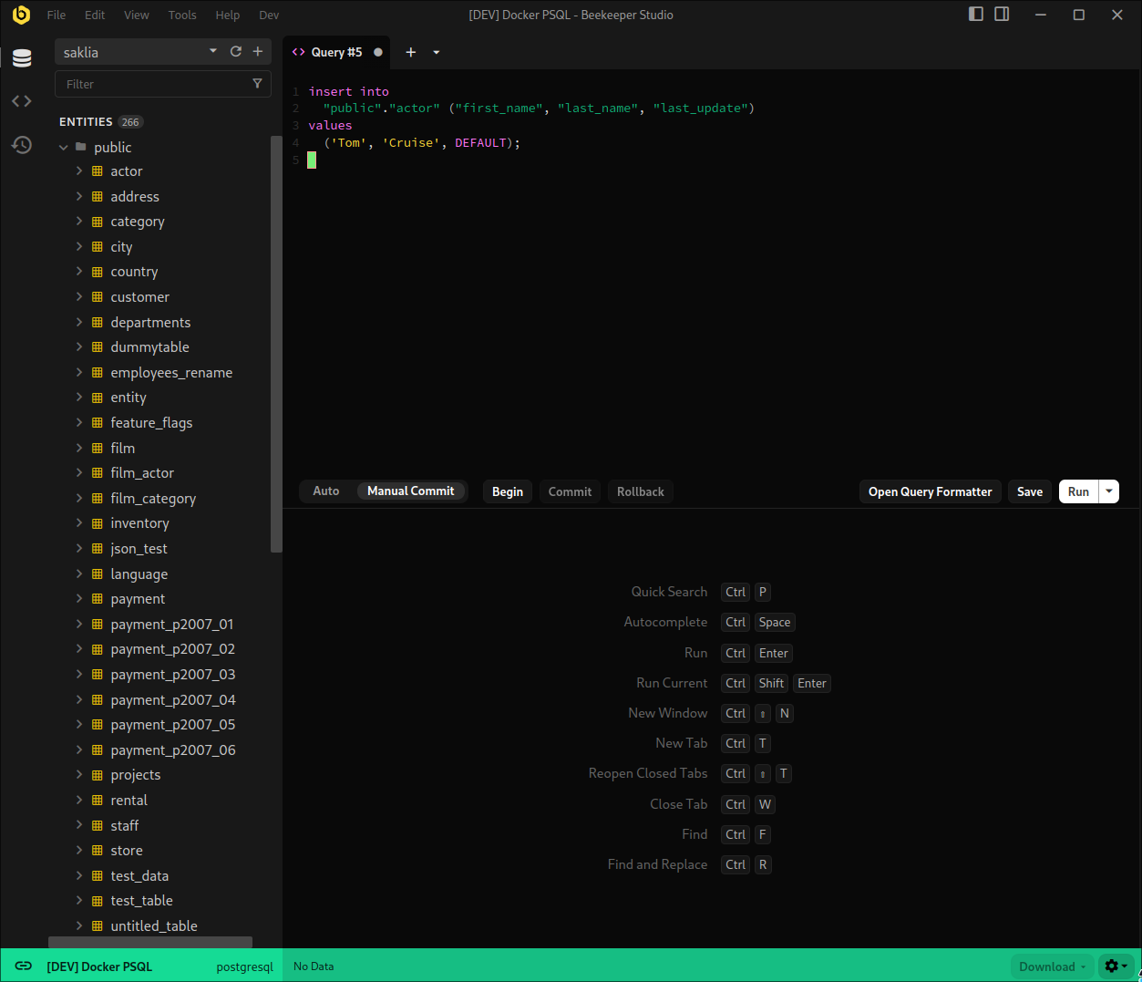1142x982 pixels.
Task: Open the settings gear in the status bar
Action: (x=1114, y=966)
